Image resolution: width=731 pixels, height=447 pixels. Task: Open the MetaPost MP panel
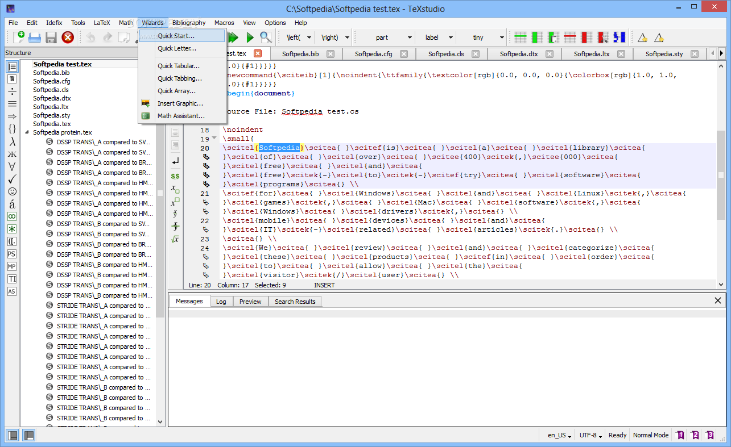pos(12,266)
